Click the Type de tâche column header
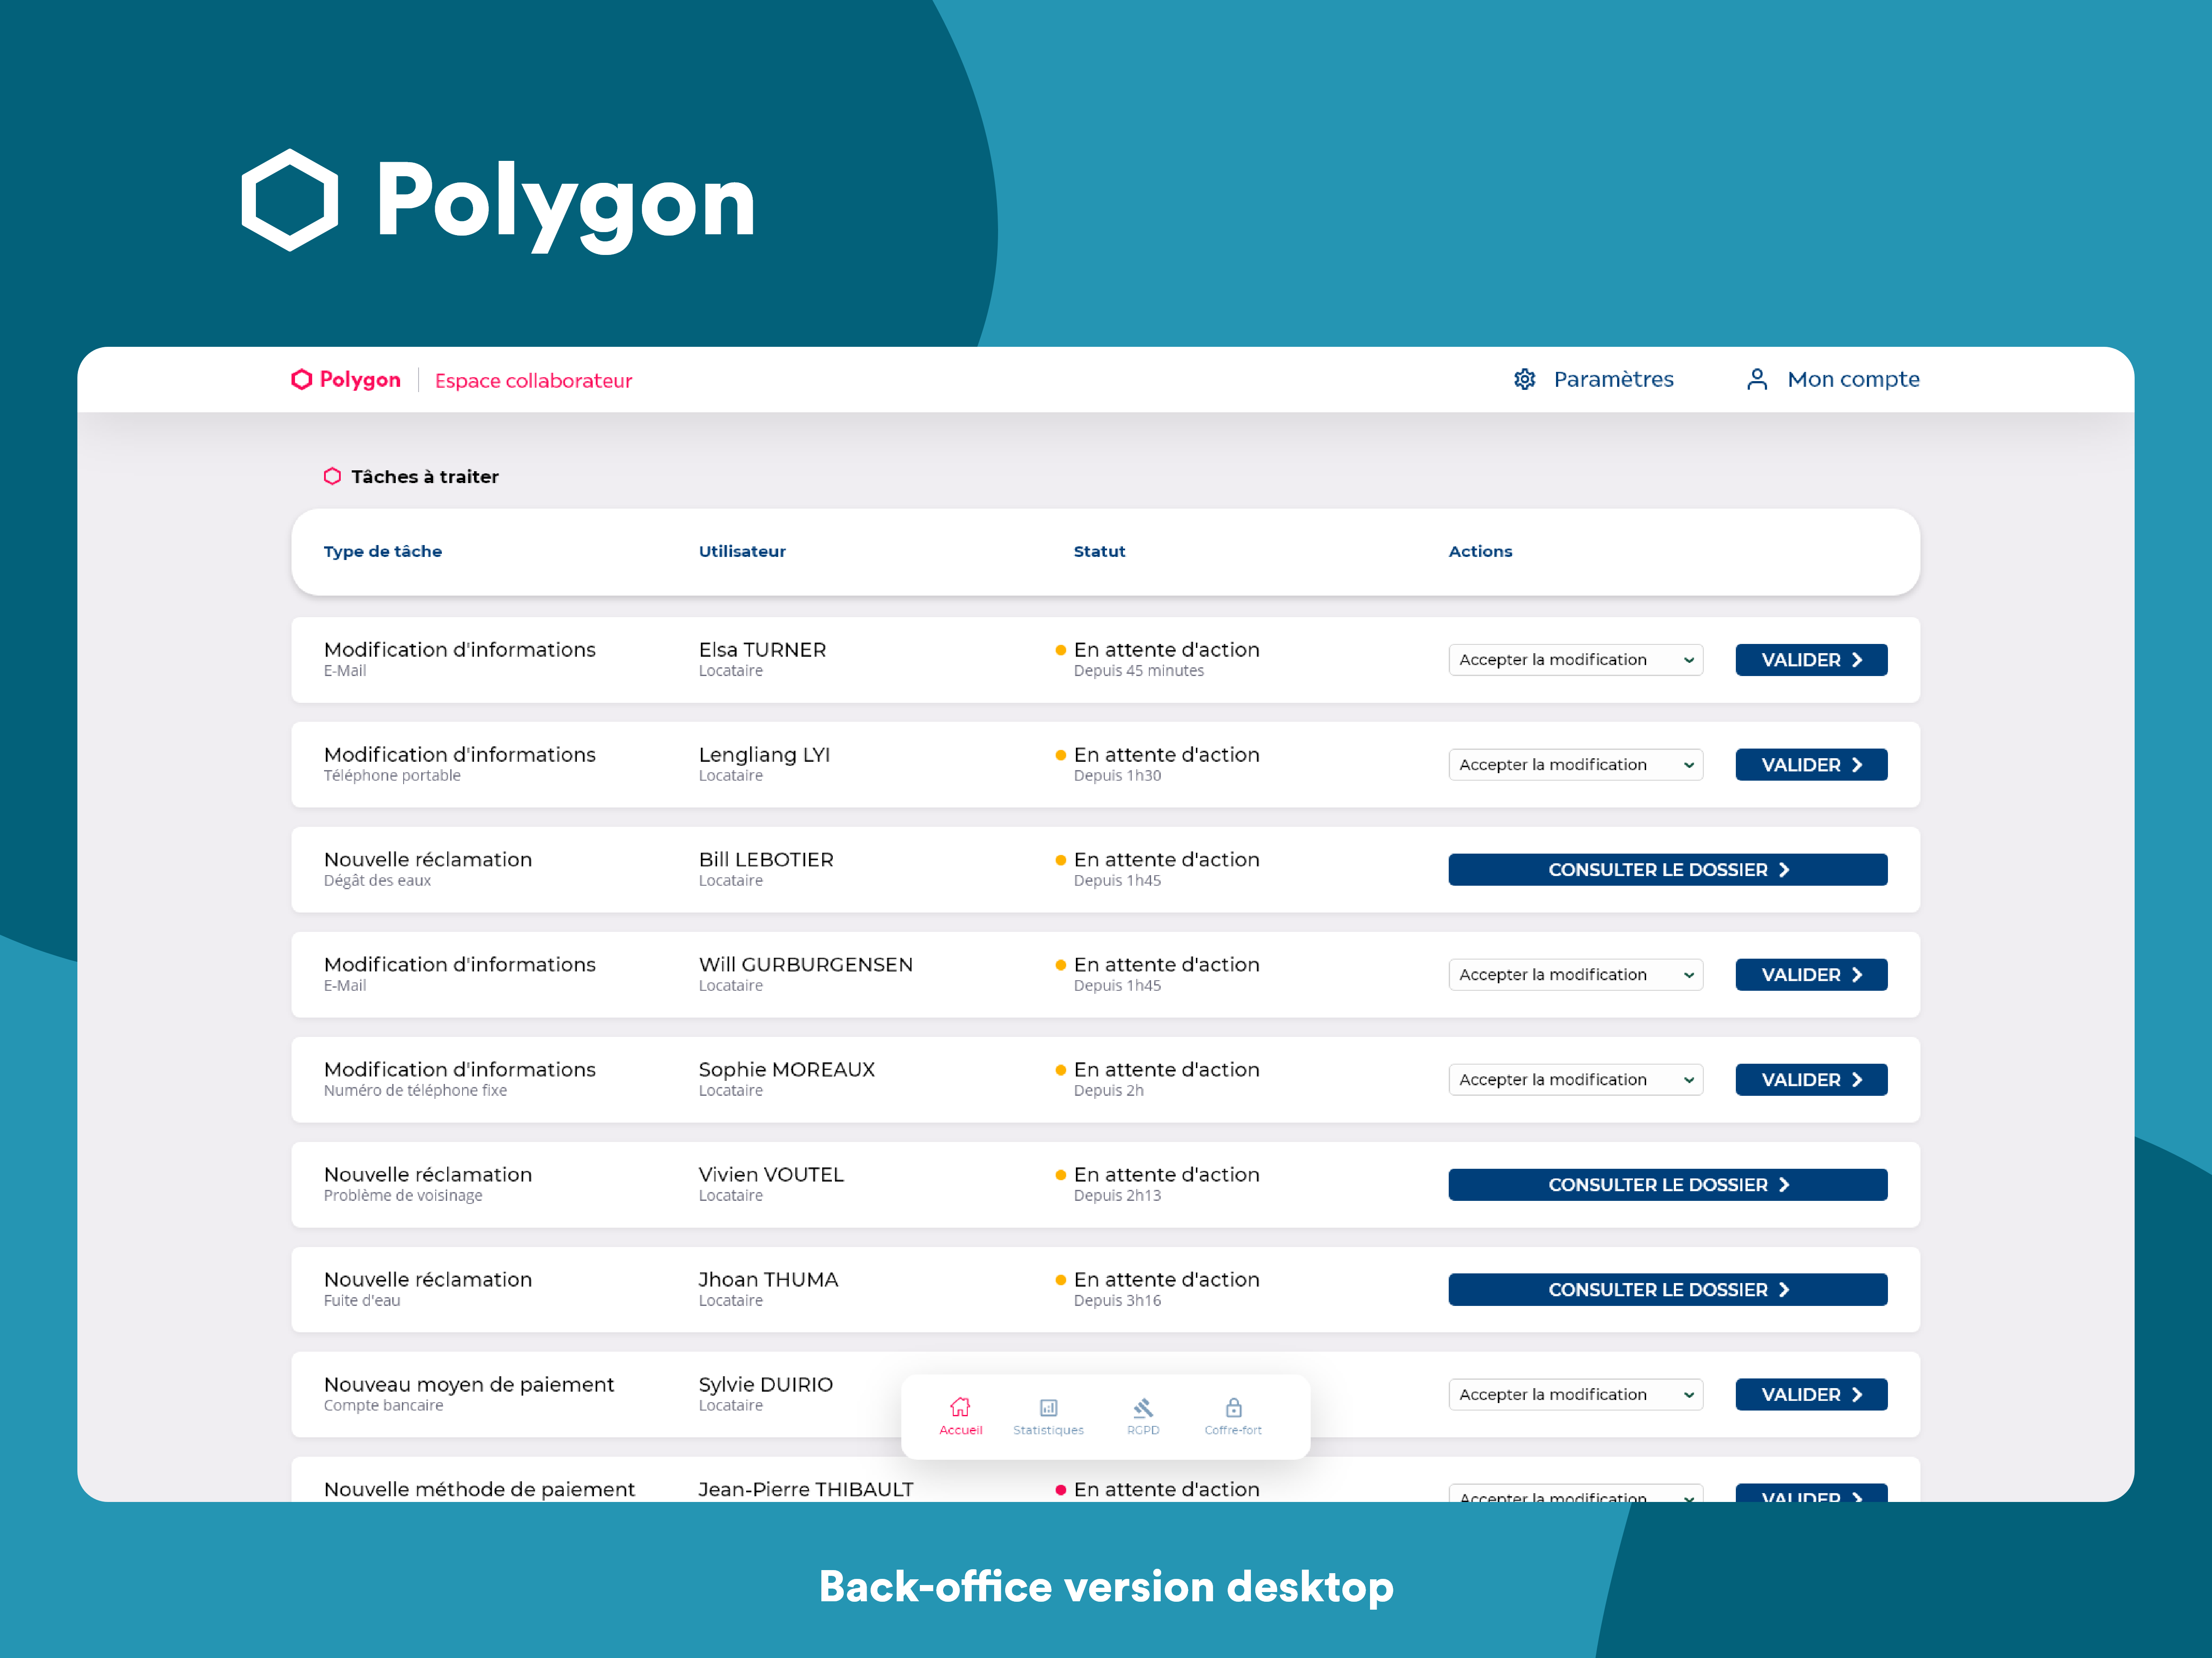This screenshot has height=1658, width=2212. coord(382,551)
